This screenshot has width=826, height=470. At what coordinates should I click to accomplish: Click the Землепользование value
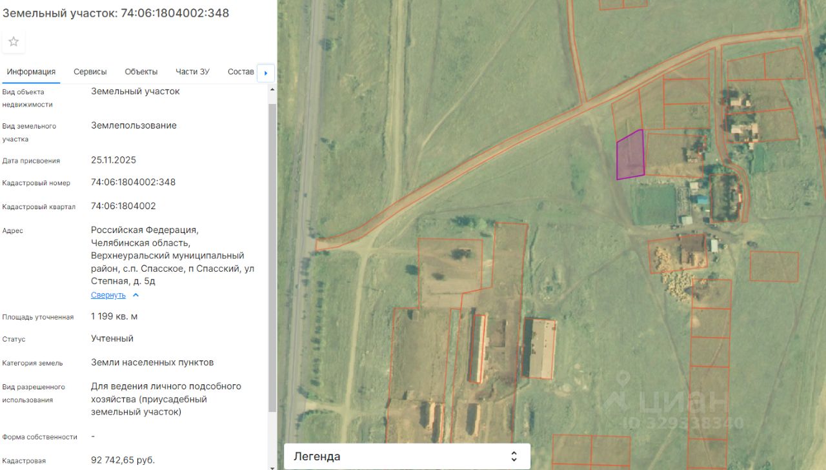point(134,125)
